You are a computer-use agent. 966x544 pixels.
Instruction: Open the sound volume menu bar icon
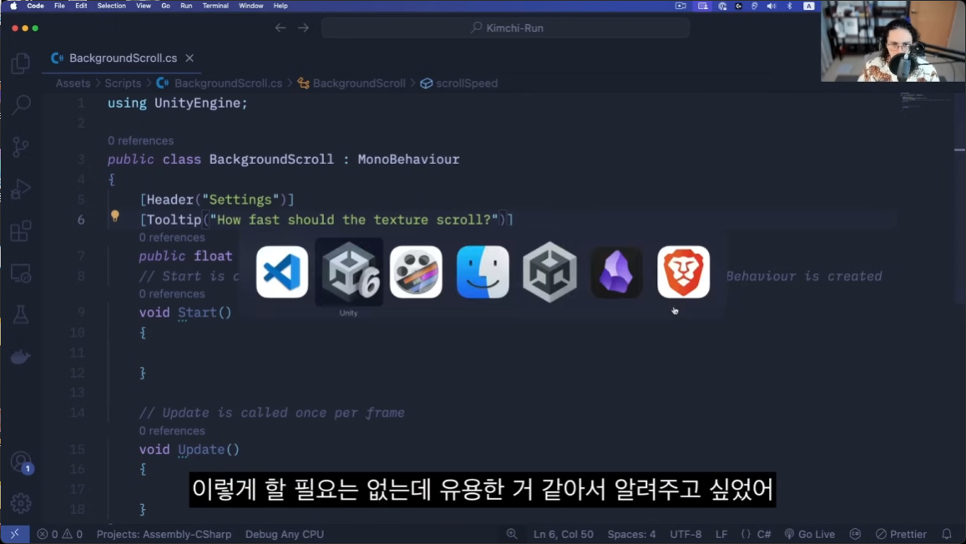click(771, 6)
